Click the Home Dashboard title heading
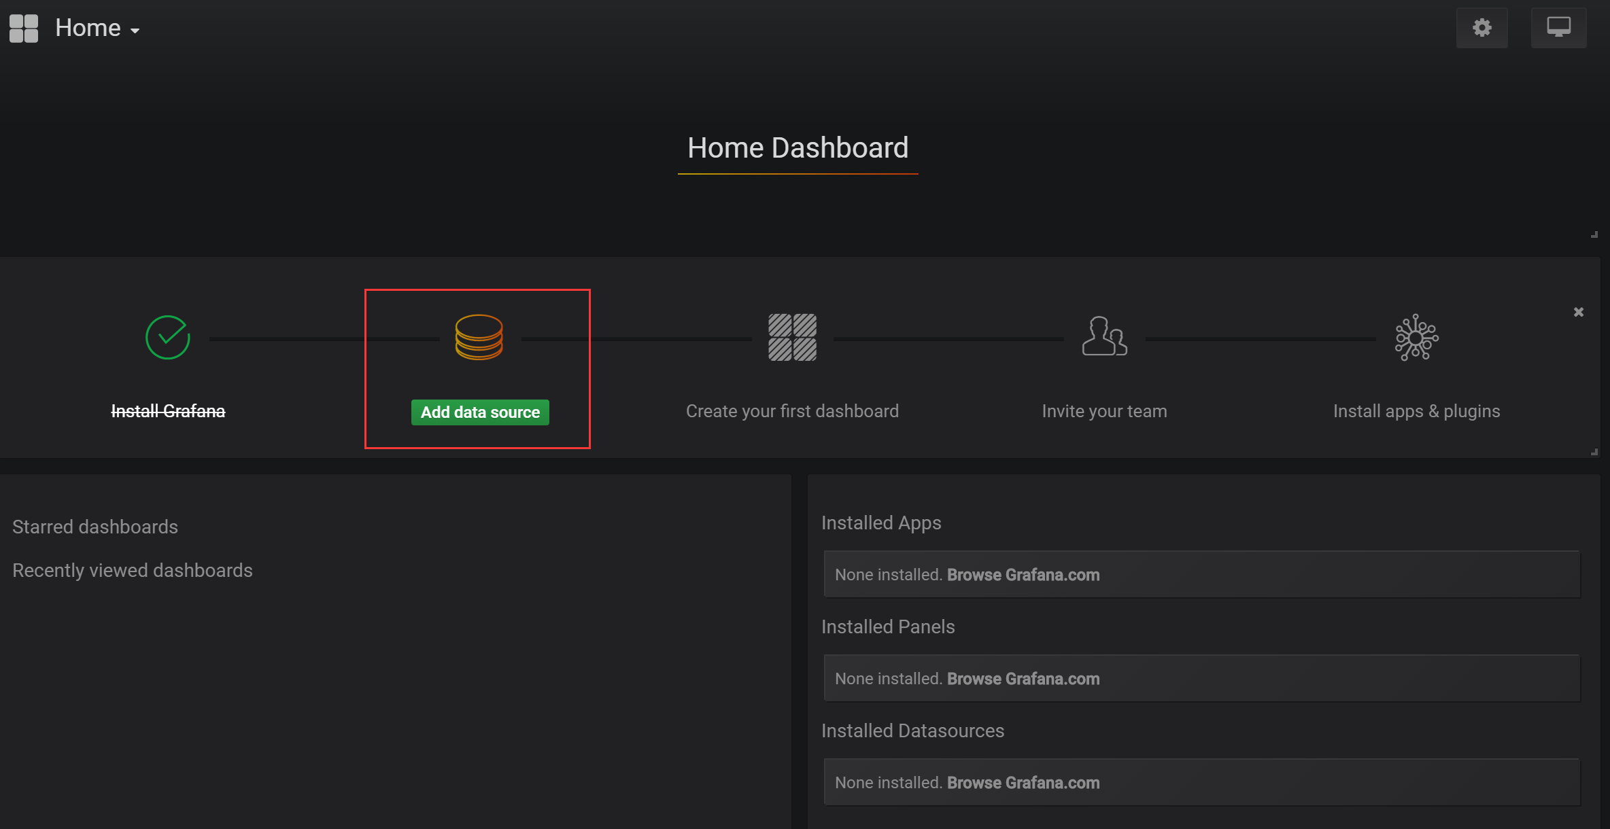The width and height of the screenshot is (1610, 829). coord(798,148)
